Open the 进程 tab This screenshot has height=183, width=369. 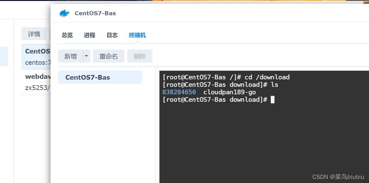tap(90, 35)
